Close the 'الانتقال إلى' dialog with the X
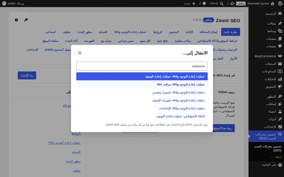Screen dimensions: 284x177 80,53
